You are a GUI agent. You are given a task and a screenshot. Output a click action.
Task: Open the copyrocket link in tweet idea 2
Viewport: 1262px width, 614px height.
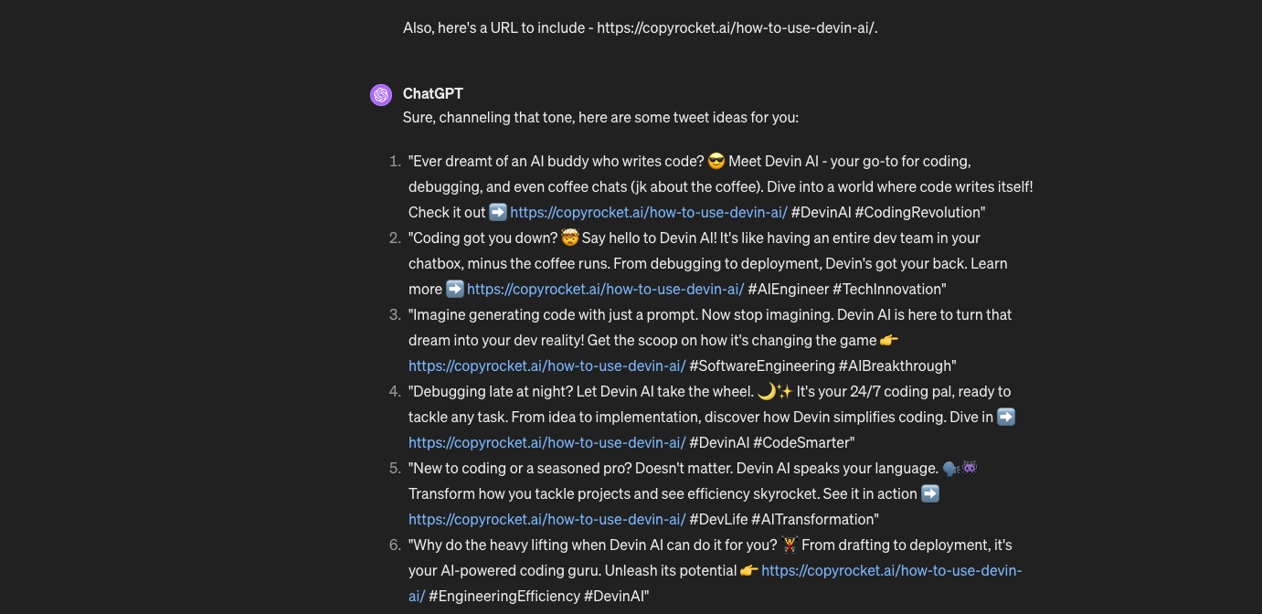tap(605, 289)
